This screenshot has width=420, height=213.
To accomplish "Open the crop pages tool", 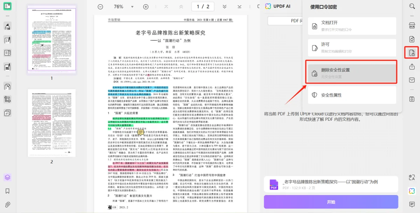I will [x=7, y=99].
